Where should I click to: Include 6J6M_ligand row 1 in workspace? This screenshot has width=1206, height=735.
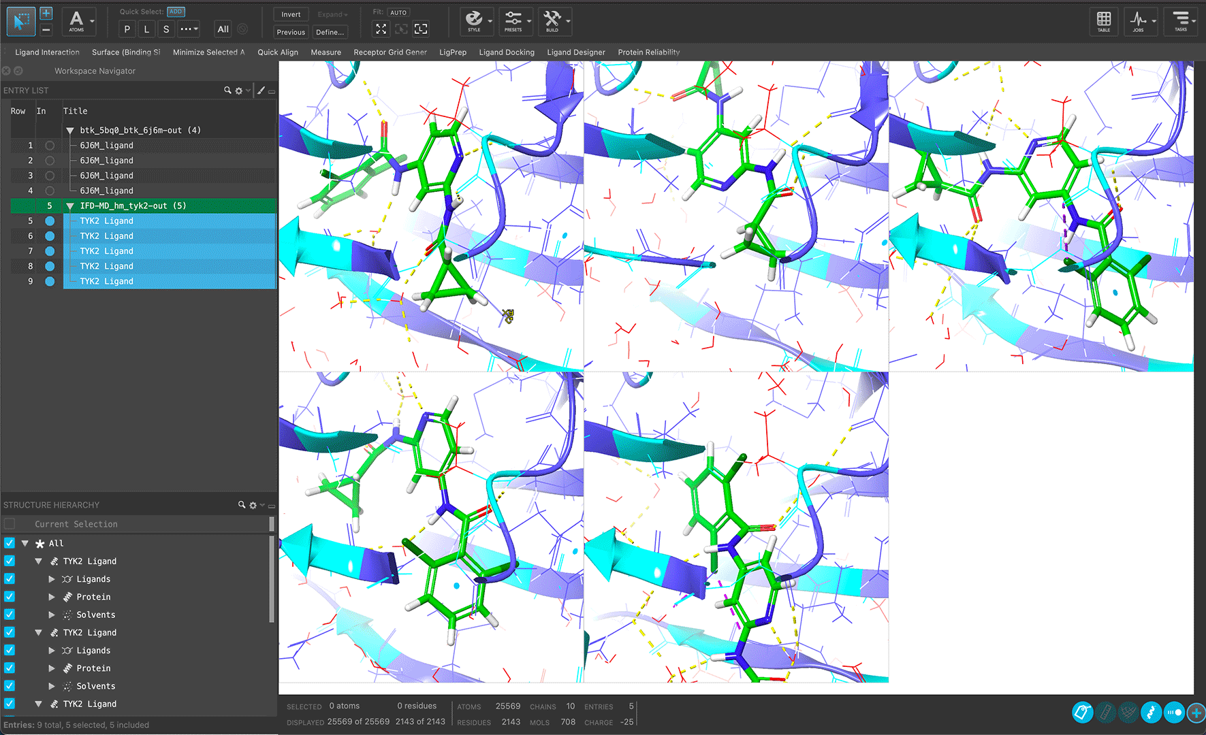click(50, 146)
